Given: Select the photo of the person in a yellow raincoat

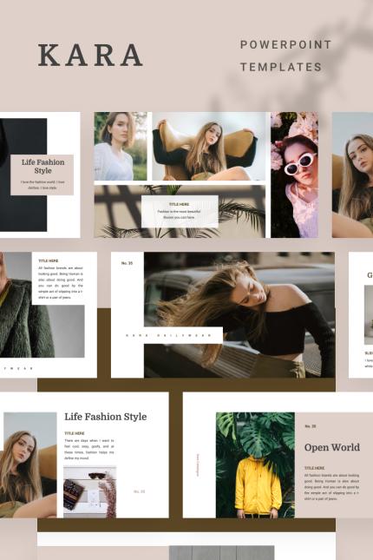Looking at the screenshot, I should 255,465.
